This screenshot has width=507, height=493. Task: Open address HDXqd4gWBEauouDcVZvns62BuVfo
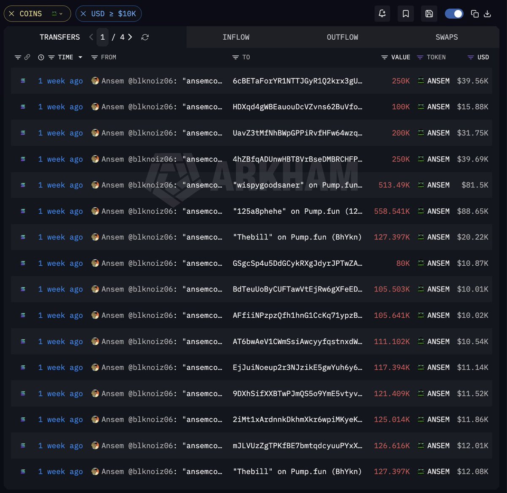tap(297, 107)
